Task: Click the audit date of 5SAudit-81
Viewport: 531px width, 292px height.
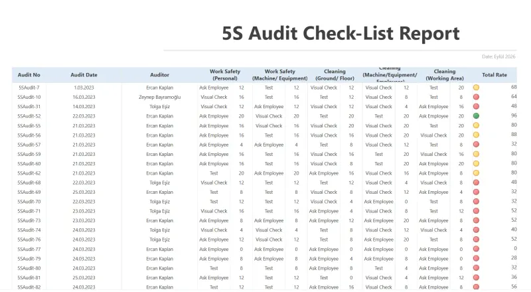Action: tap(84, 277)
